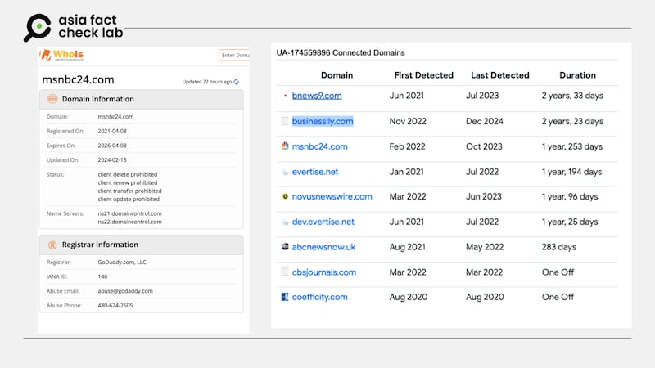Click the coefficity.com favicon
Screen dimensions: 655x368
point(284,297)
